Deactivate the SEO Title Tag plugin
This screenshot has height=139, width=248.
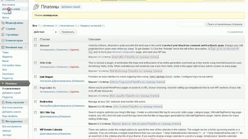click(x=49, y=117)
